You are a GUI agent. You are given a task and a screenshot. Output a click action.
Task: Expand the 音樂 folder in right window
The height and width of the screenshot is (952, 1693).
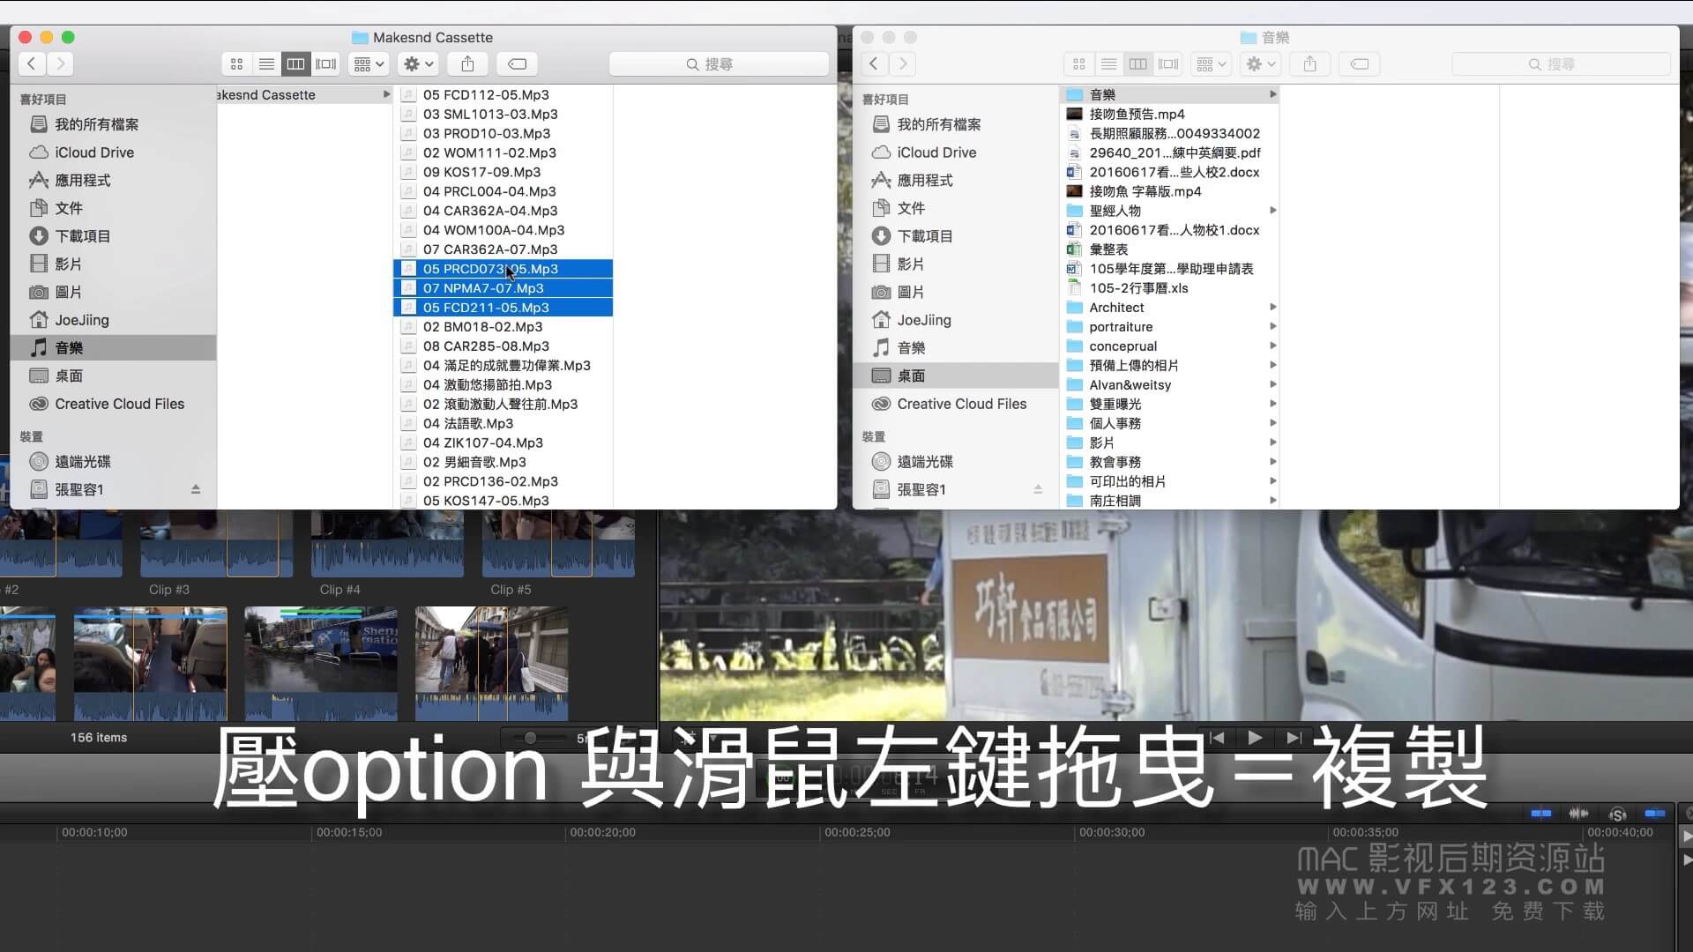1272,94
